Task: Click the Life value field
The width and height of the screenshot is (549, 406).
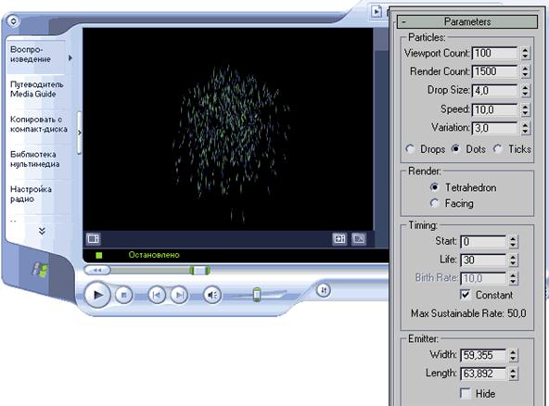Action: (x=483, y=260)
